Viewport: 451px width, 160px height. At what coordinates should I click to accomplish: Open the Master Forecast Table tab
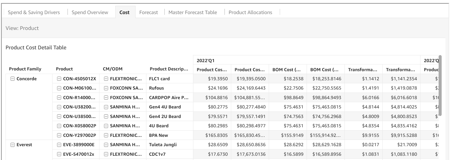(x=193, y=12)
